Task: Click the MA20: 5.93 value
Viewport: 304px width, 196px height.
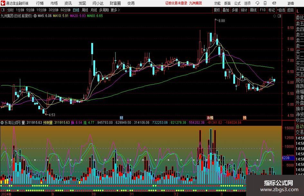Action: tap(78, 16)
